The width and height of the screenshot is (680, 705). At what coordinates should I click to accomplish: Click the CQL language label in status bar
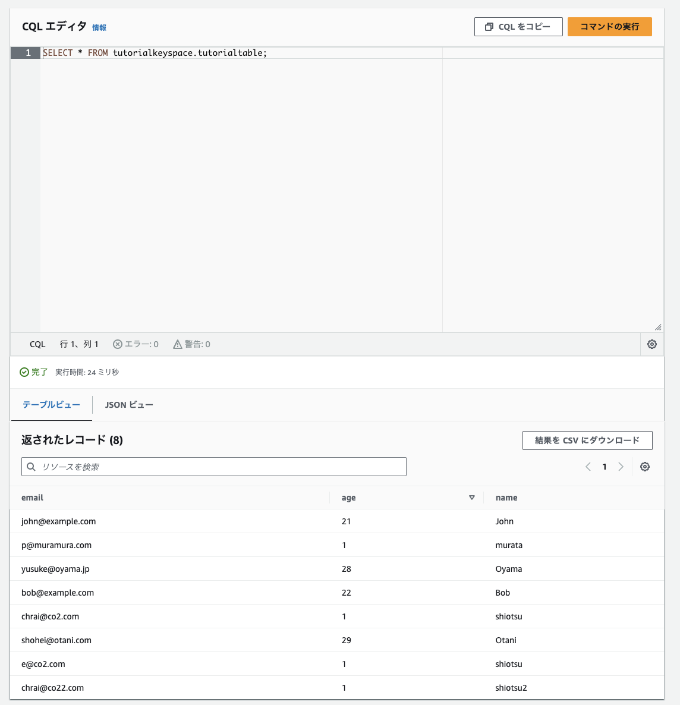[x=37, y=344]
